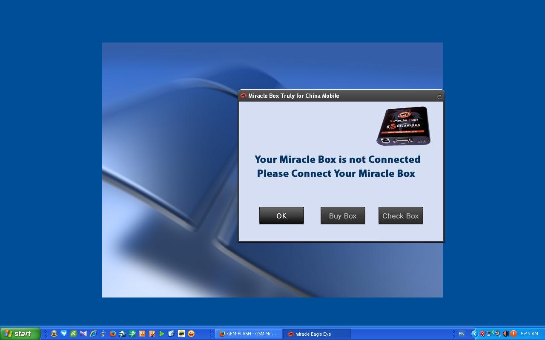Viewport: 545px width, 340px height.
Task: Click the Miracle Box device picture
Action: pyautogui.click(x=403, y=126)
